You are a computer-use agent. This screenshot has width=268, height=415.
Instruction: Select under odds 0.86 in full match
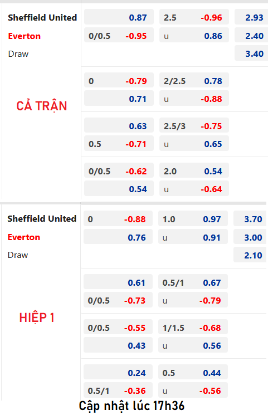pyautogui.click(x=194, y=36)
